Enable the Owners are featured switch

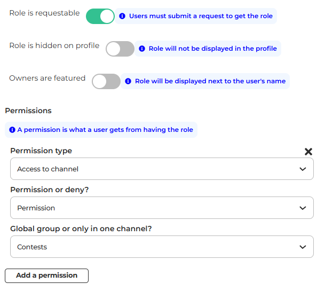pos(106,82)
